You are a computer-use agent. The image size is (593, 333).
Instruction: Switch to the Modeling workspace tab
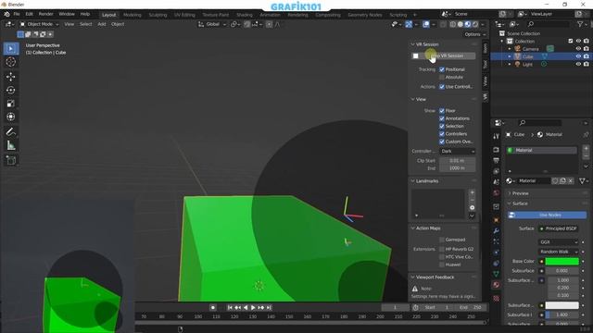tap(132, 15)
